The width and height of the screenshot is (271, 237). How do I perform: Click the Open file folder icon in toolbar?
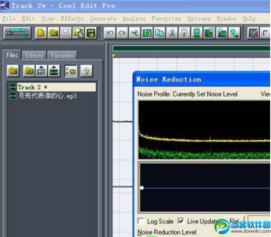click(53, 33)
